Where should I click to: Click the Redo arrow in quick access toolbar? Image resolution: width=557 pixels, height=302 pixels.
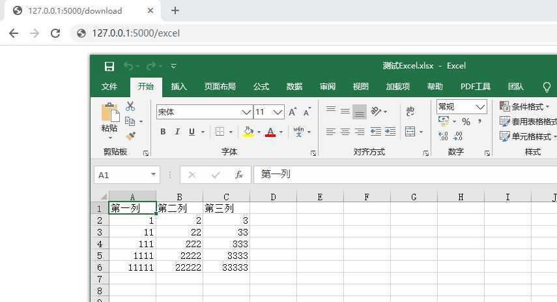tap(151, 66)
